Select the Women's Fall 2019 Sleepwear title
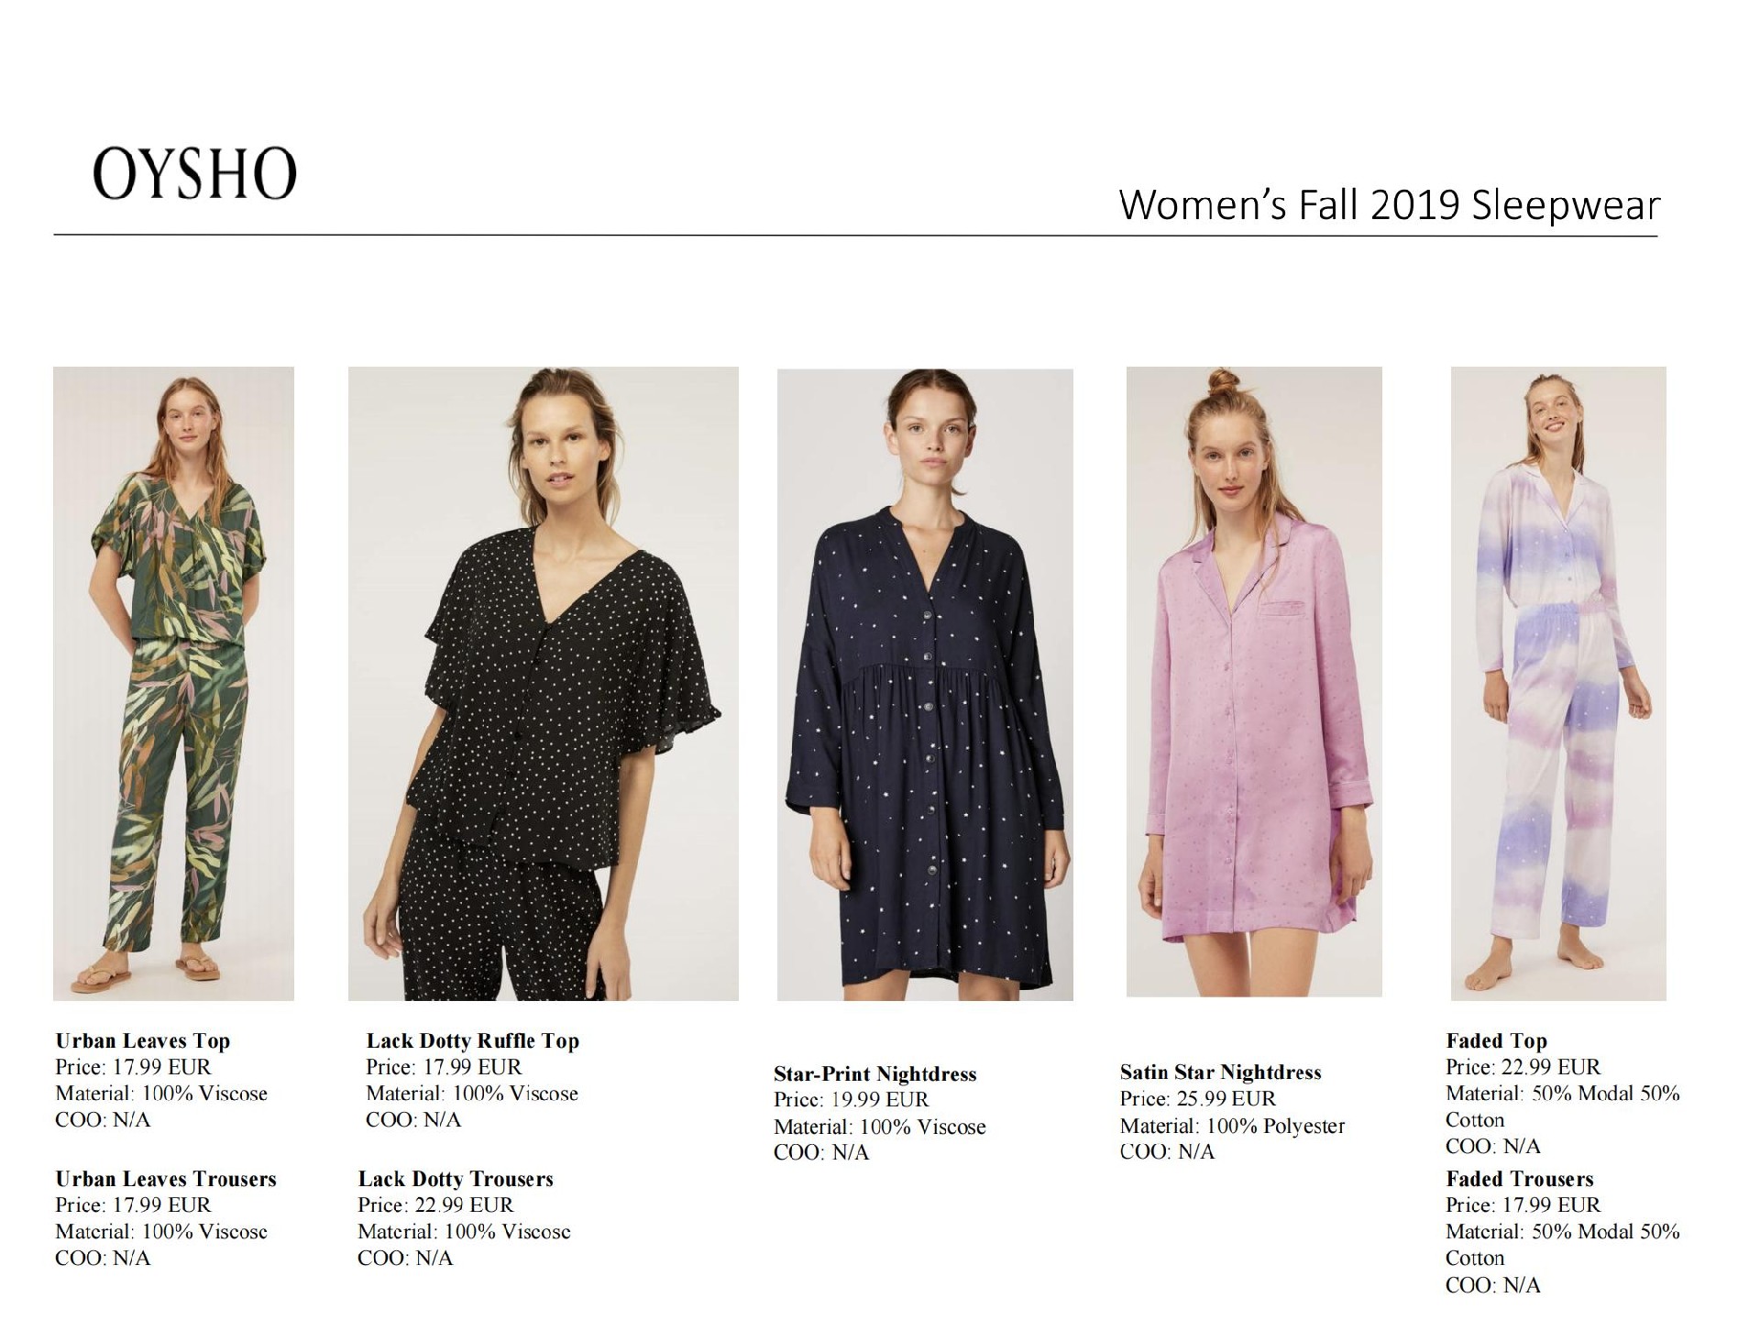The height and width of the screenshot is (1320, 1760). click(x=1390, y=205)
